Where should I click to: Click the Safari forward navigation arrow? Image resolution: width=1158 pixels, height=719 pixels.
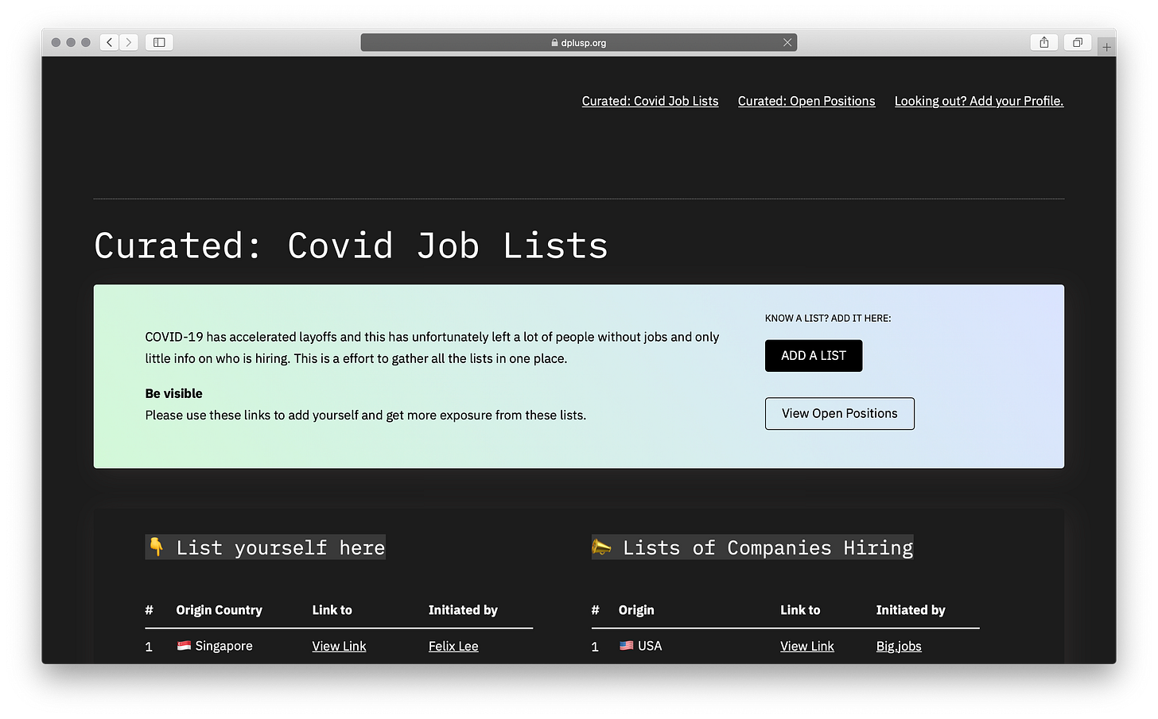coord(129,42)
